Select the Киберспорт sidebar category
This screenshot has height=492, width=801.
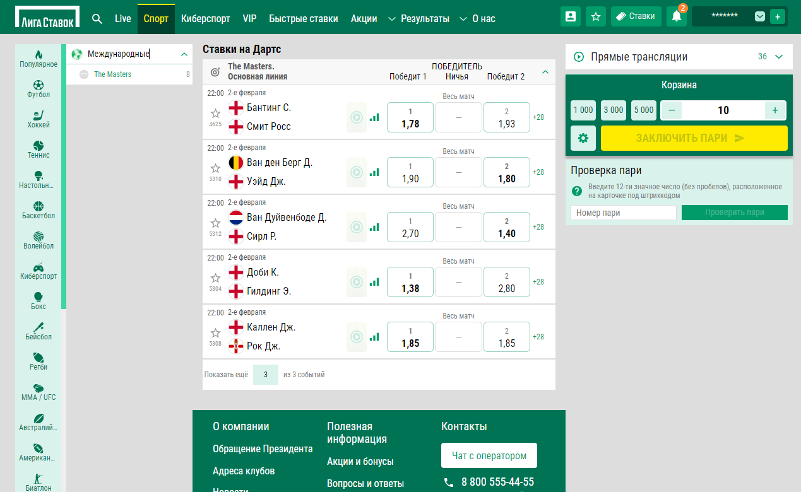(x=39, y=271)
